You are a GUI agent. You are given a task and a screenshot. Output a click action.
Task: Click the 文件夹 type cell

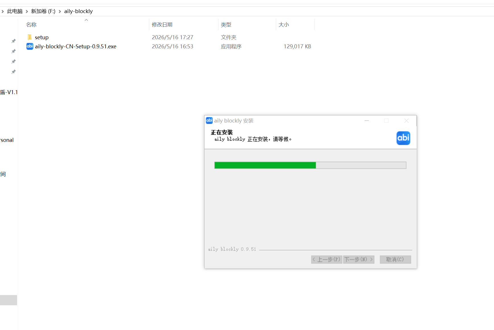coord(229,38)
